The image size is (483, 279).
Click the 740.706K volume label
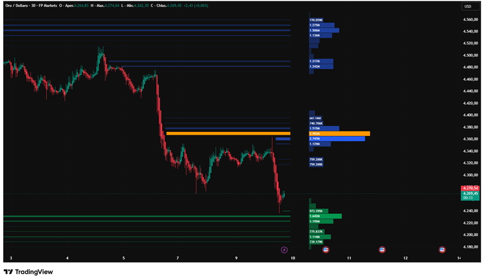pos(316,124)
